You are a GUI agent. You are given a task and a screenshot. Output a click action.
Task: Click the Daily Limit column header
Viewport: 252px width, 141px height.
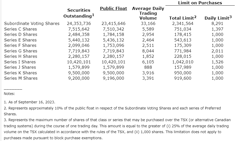218,18
